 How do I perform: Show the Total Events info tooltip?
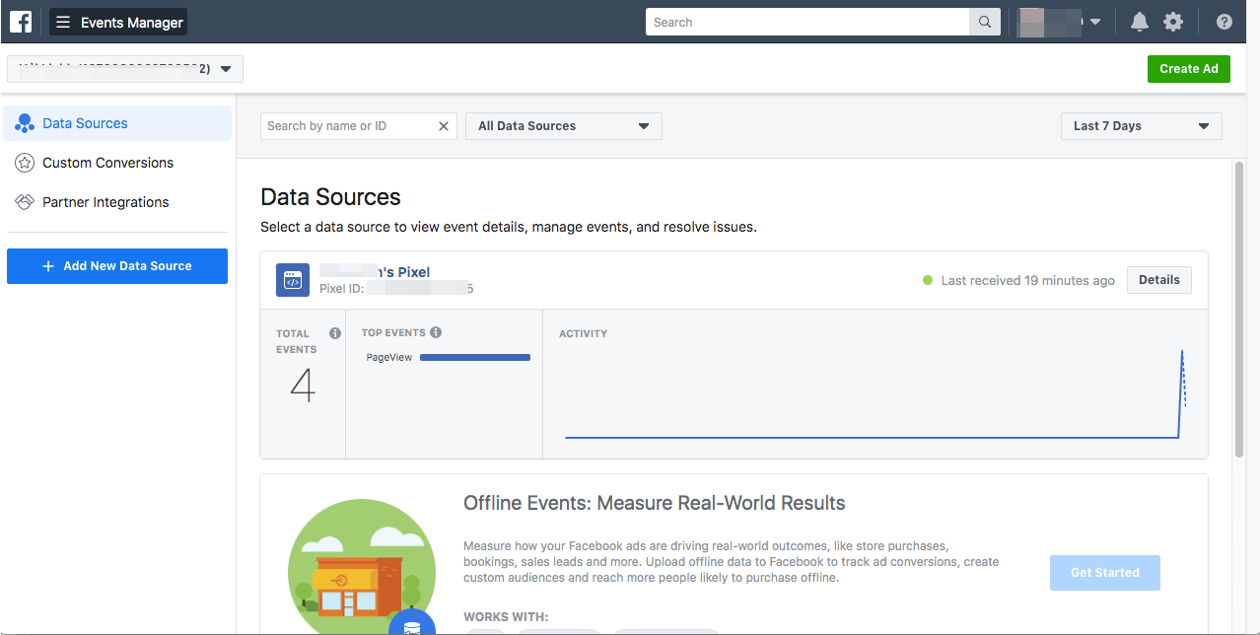(335, 333)
